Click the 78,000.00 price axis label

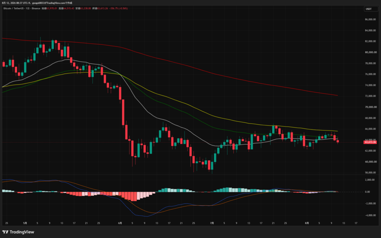[371, 63]
